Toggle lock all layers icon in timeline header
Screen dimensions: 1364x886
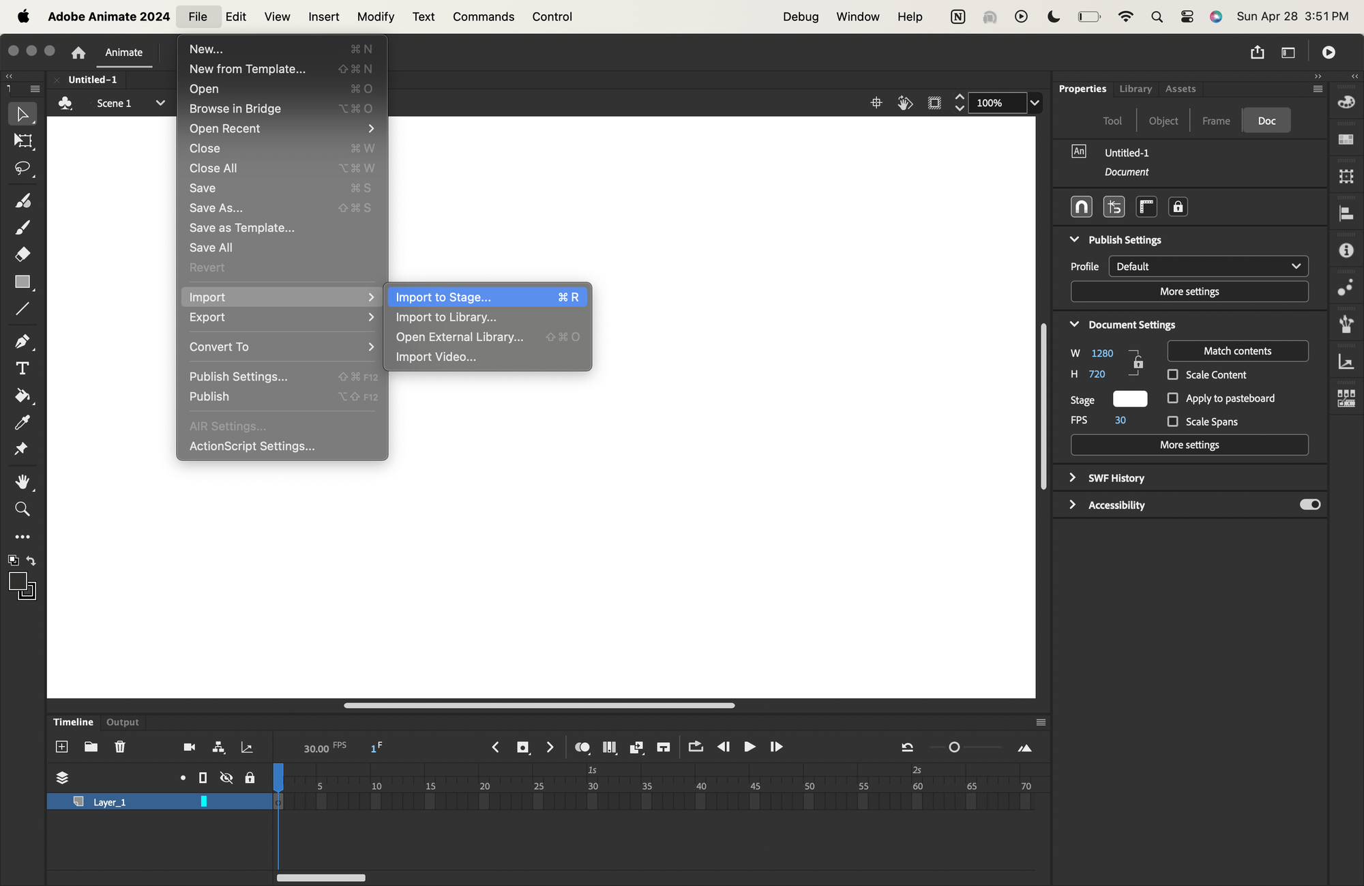point(250,778)
